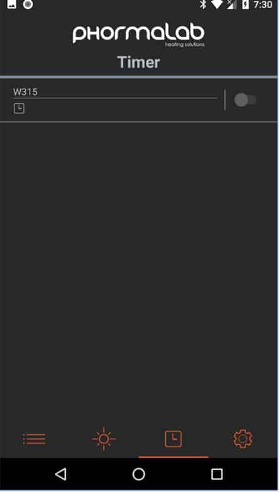Click the Timer page heading
The image size is (279, 492).
(139, 62)
